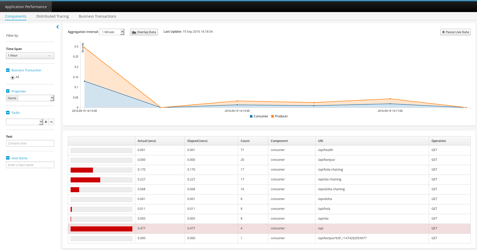Viewport: 477px width, 250px height.
Task: Select the /api/aloha-chaining row URI
Action: 331,189
